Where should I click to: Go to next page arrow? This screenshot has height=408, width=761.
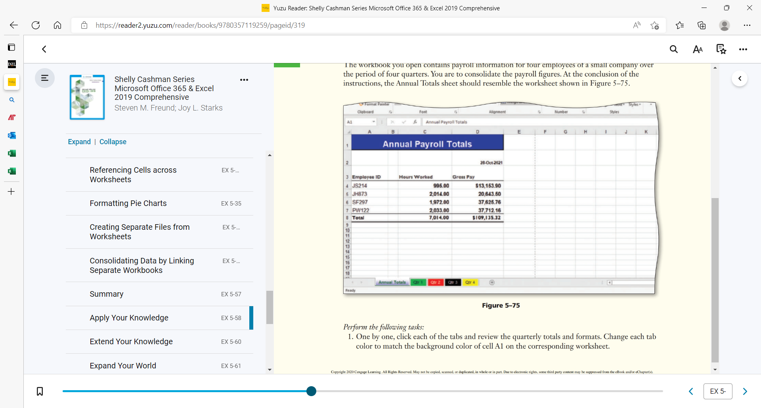pos(745,391)
